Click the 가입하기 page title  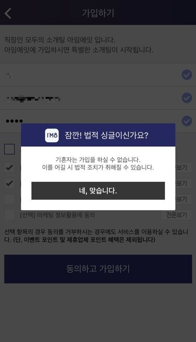98,13
